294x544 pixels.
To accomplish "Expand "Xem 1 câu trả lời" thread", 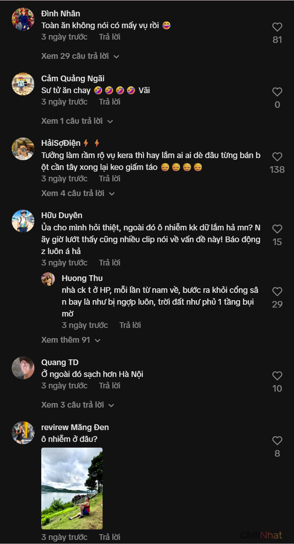I will coord(76,121).
